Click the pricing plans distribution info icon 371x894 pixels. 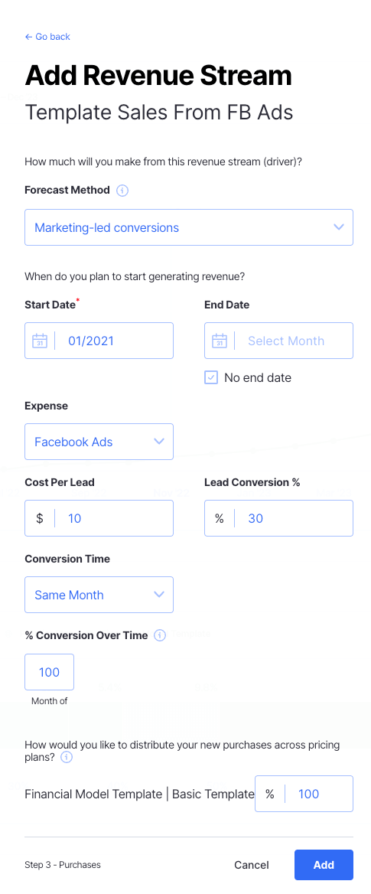click(x=66, y=757)
